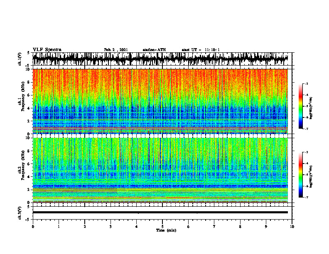Click time axis tick label "7"

[214, 227]
